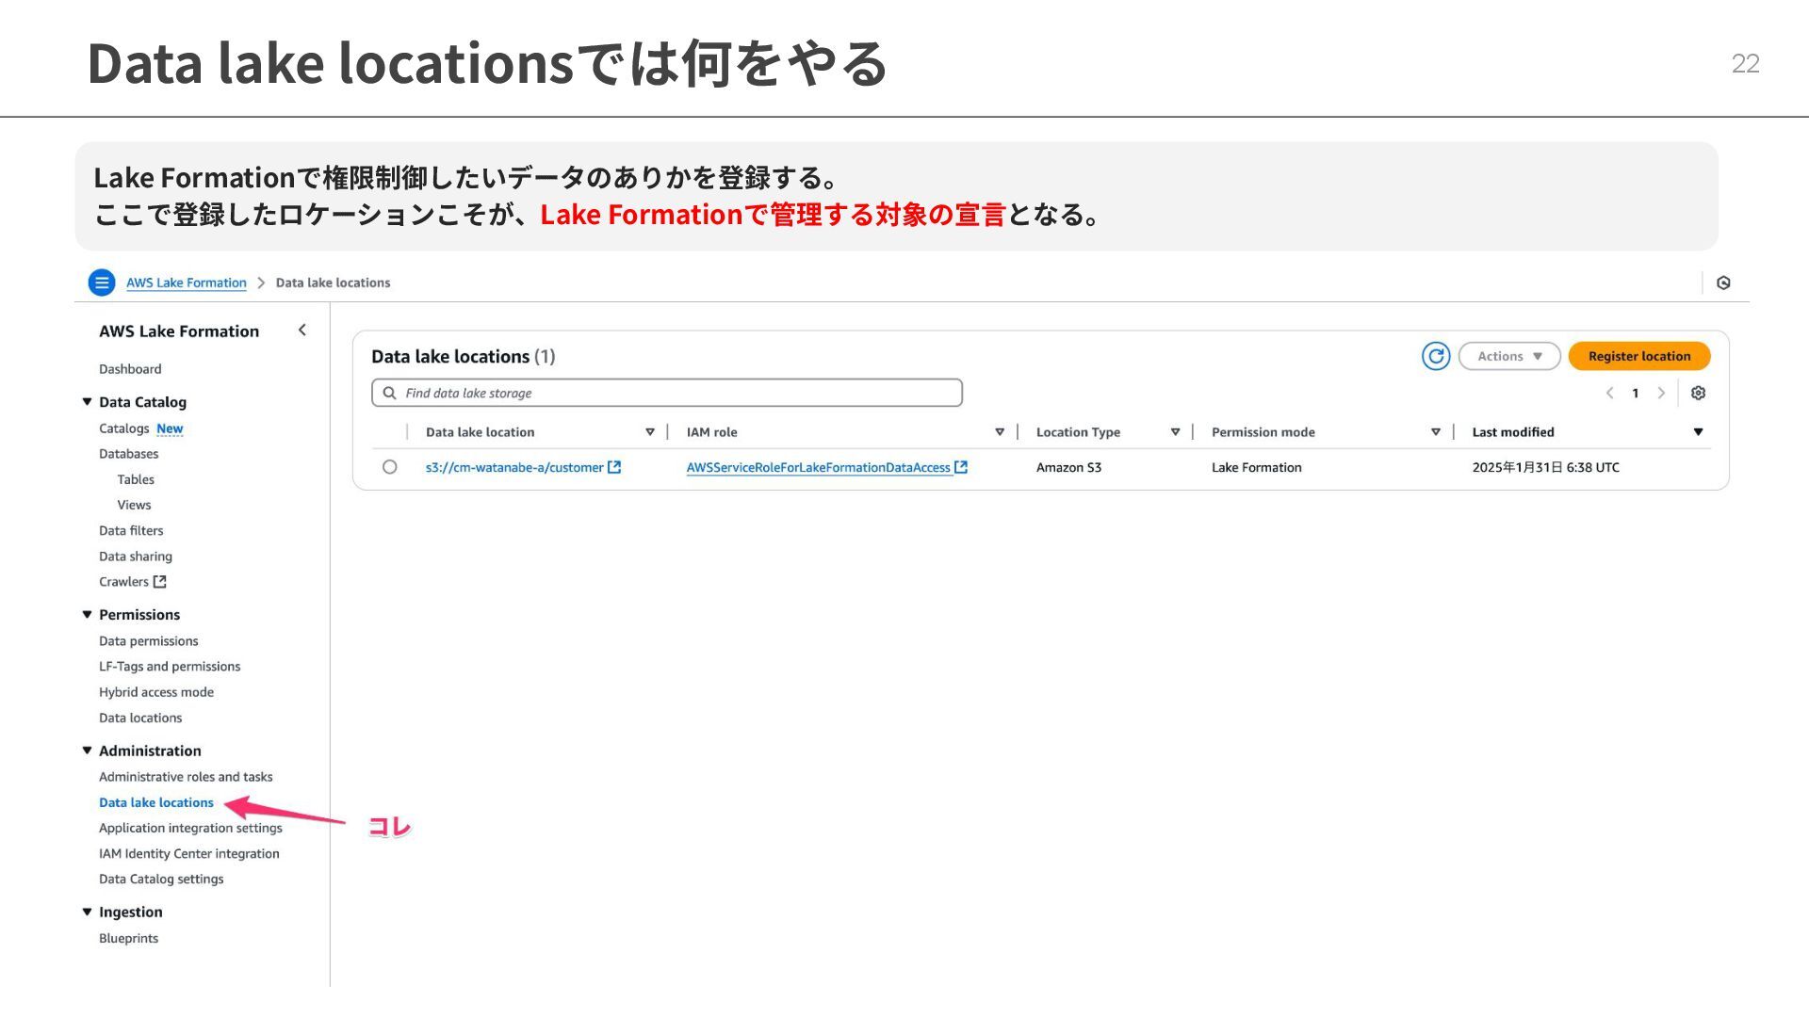Screen dimensions: 1809x1017
Task: Click page number 1 in pagination
Action: (1636, 394)
